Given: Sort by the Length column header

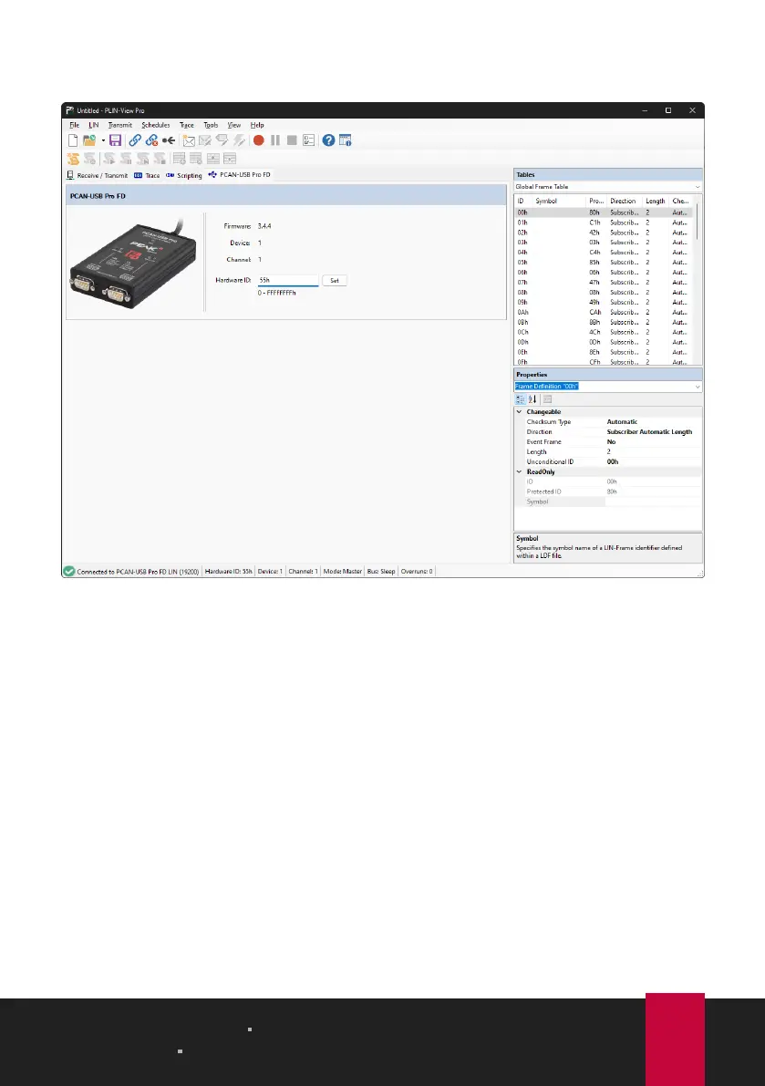Looking at the screenshot, I should pyautogui.click(x=655, y=202).
